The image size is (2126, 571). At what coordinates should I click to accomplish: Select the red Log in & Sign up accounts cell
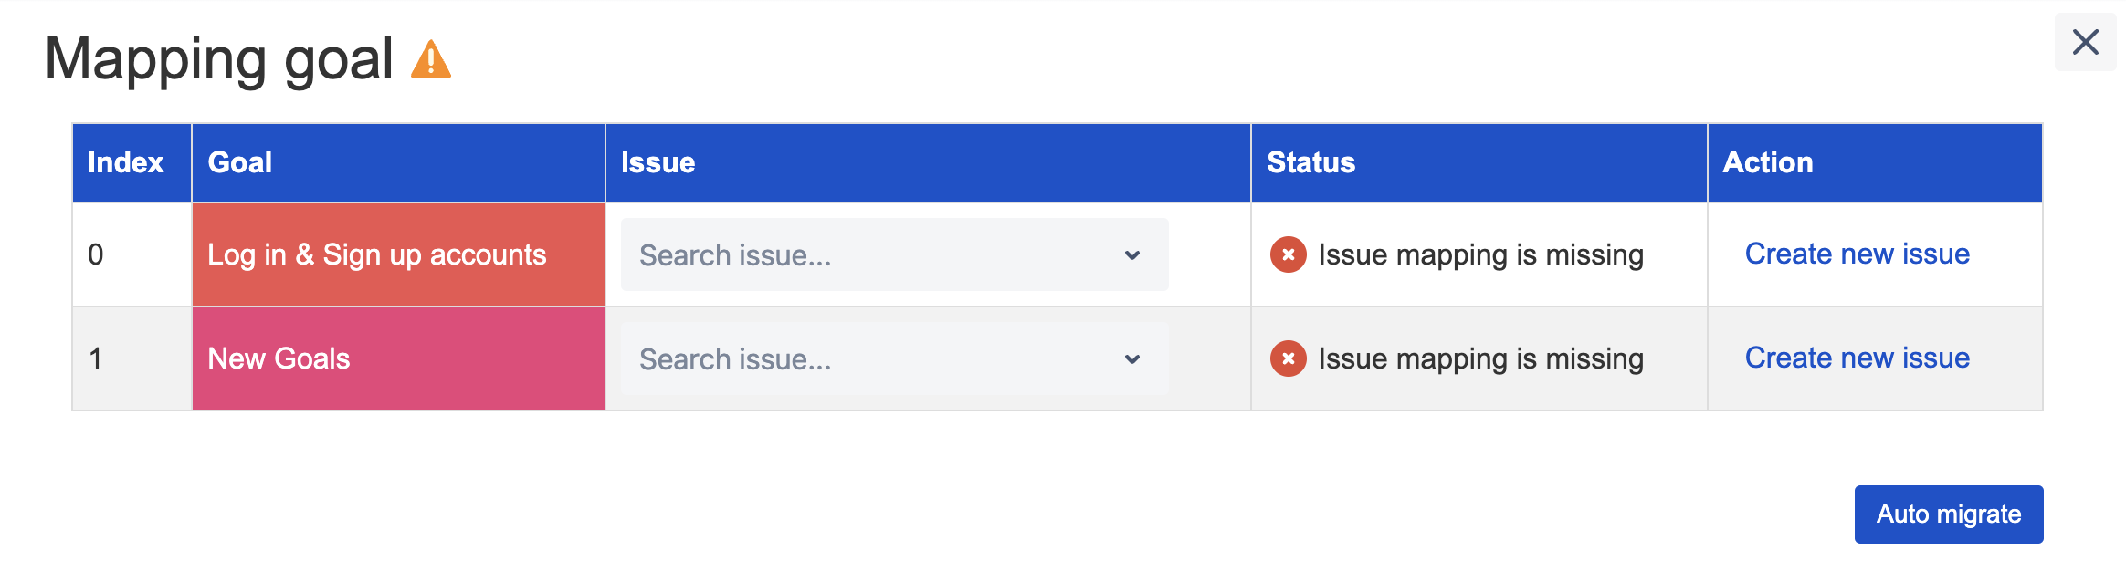point(398,254)
